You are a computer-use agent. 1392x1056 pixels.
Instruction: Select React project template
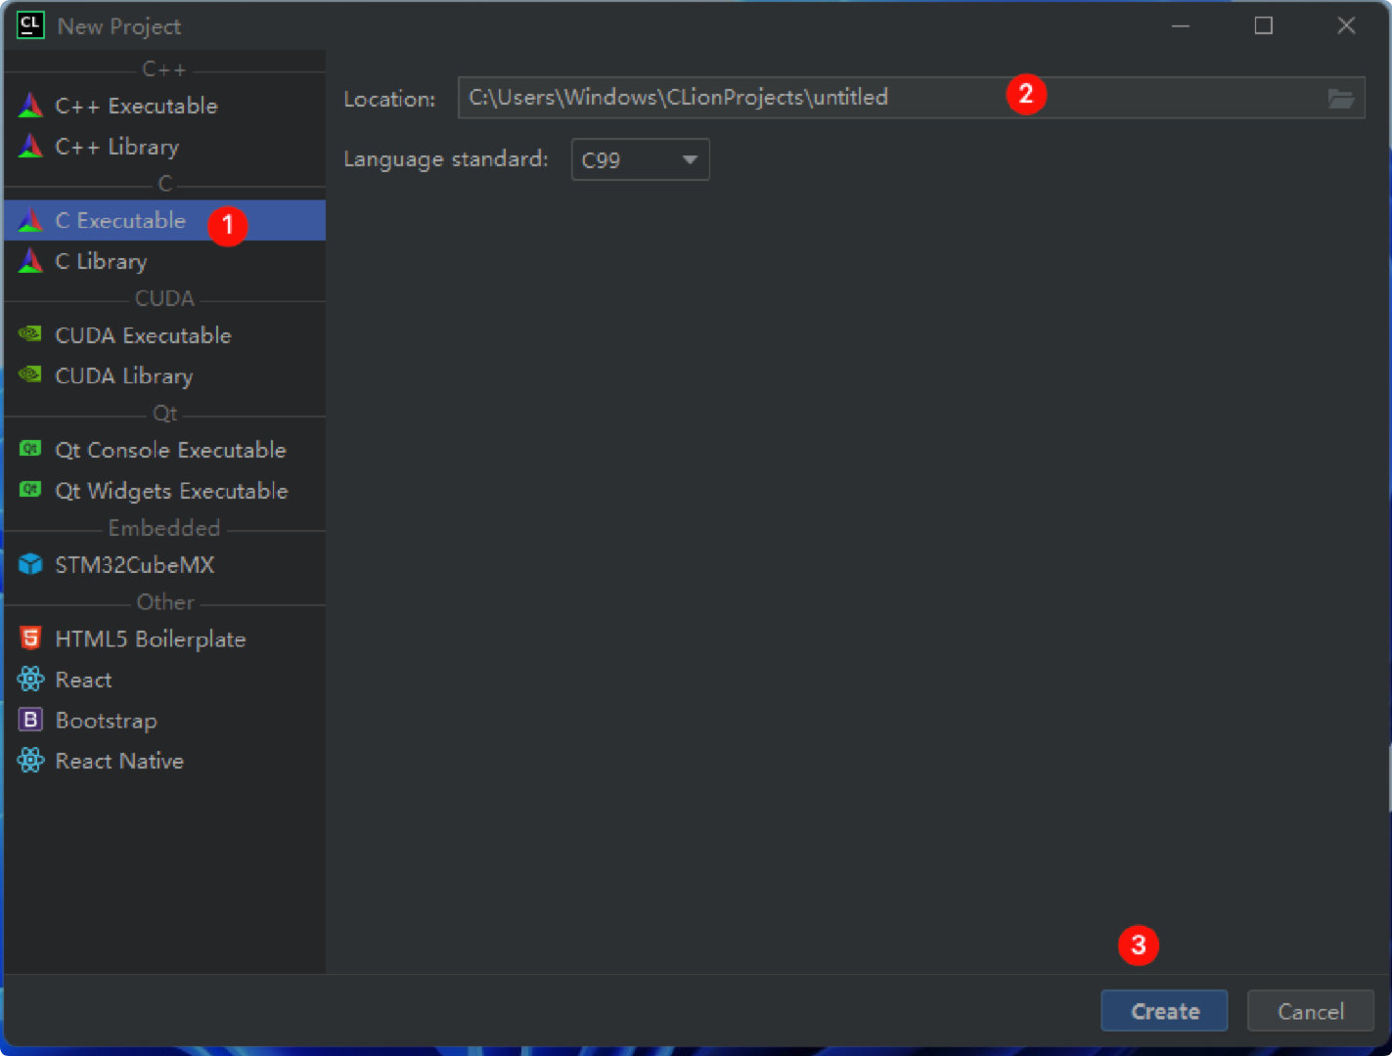(83, 680)
